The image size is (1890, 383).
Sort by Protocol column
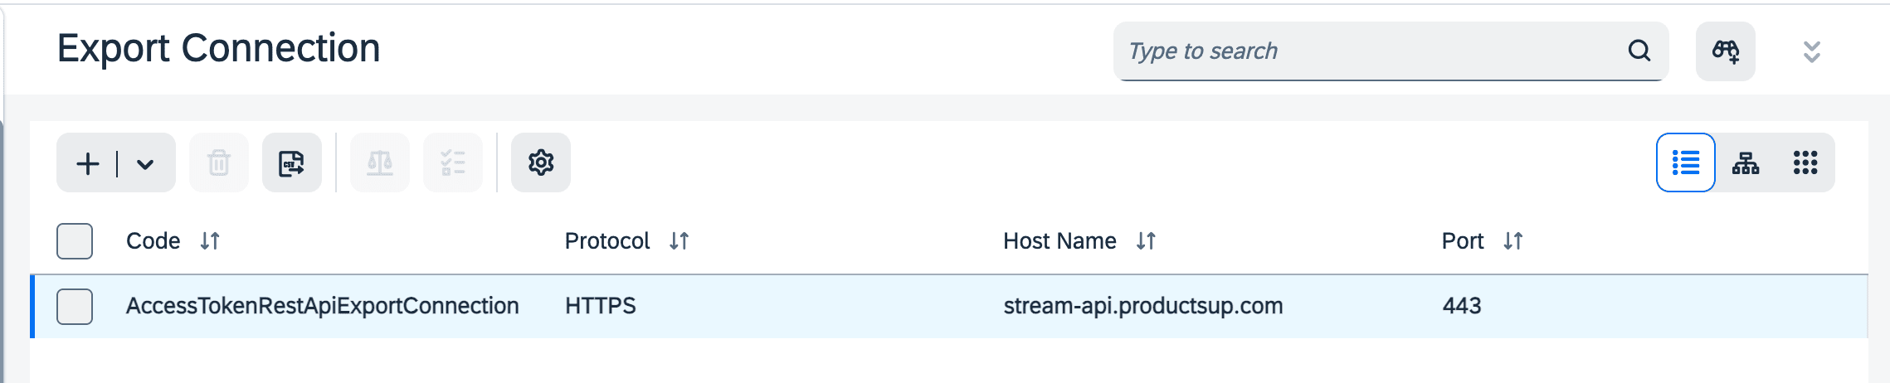tap(680, 241)
